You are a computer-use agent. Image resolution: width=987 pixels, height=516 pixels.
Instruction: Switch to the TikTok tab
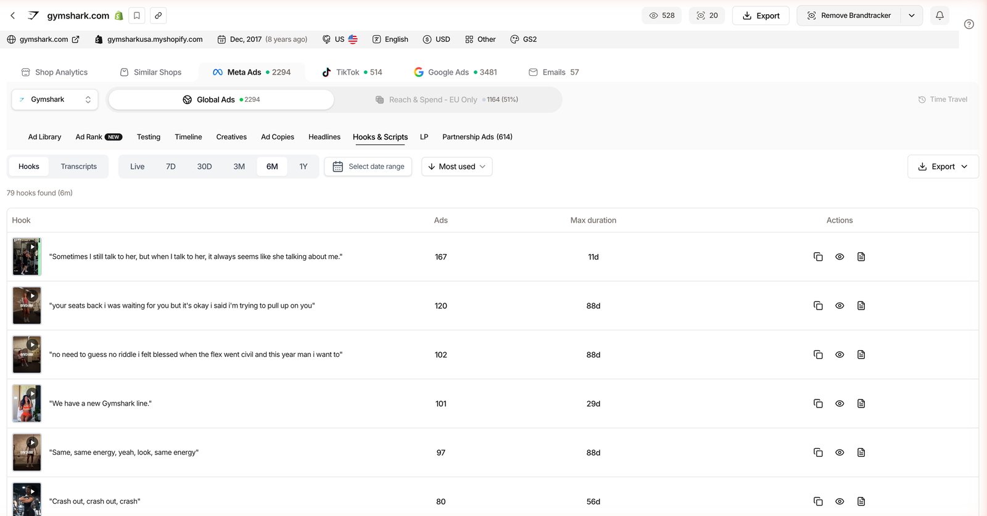pyautogui.click(x=352, y=72)
